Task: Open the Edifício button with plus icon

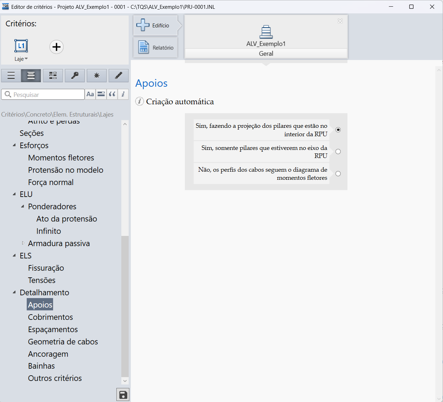Action: 155,25
